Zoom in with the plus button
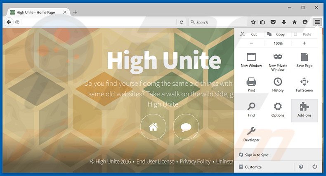The width and height of the screenshot is (326, 176). pyautogui.click(x=305, y=43)
